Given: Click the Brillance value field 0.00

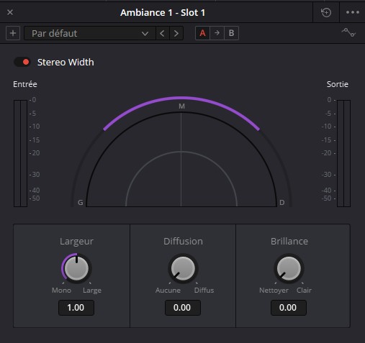Looking at the screenshot, I should click(x=289, y=308).
